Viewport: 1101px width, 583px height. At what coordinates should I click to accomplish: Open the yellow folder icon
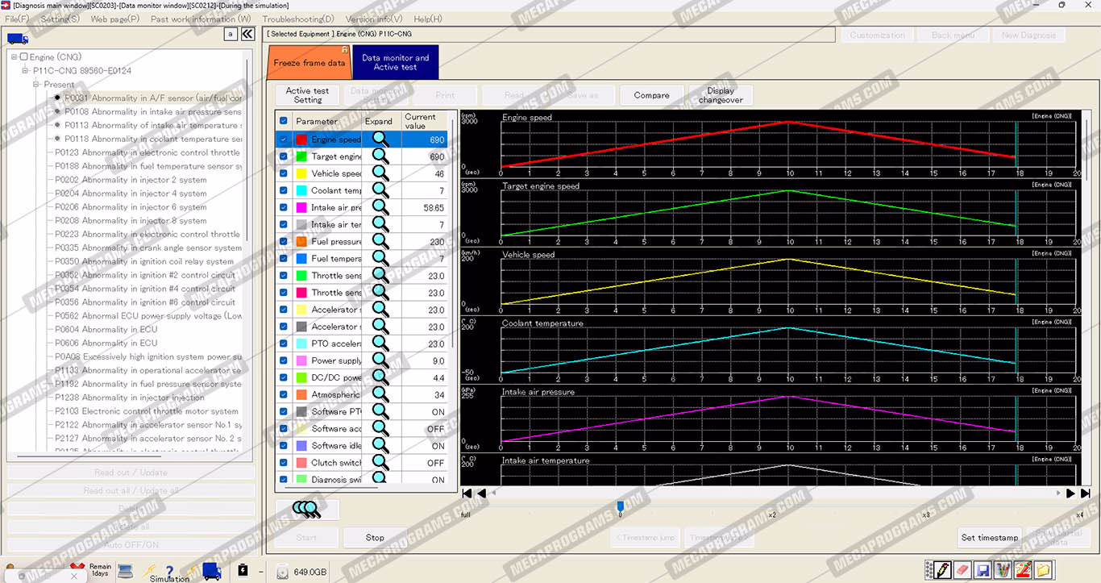click(1043, 570)
